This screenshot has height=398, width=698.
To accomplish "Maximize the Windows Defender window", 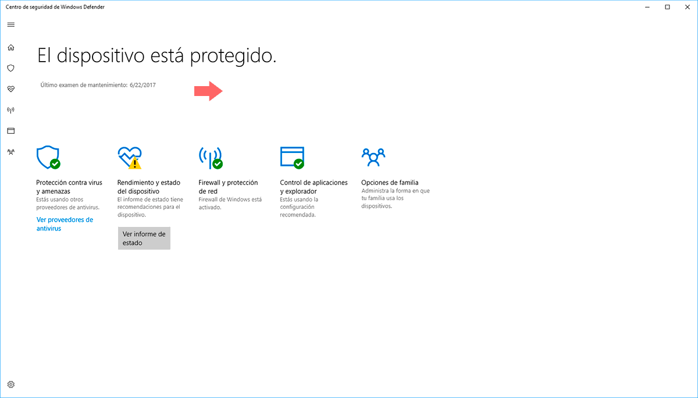I will coord(667,7).
